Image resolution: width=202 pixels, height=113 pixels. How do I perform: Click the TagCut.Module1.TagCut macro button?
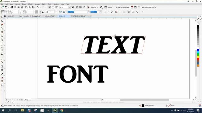click(x=149, y=7)
